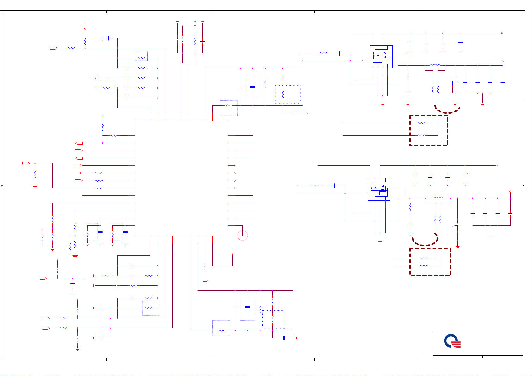Select the inductor coil in the lower power stage

pyautogui.click(x=438, y=198)
